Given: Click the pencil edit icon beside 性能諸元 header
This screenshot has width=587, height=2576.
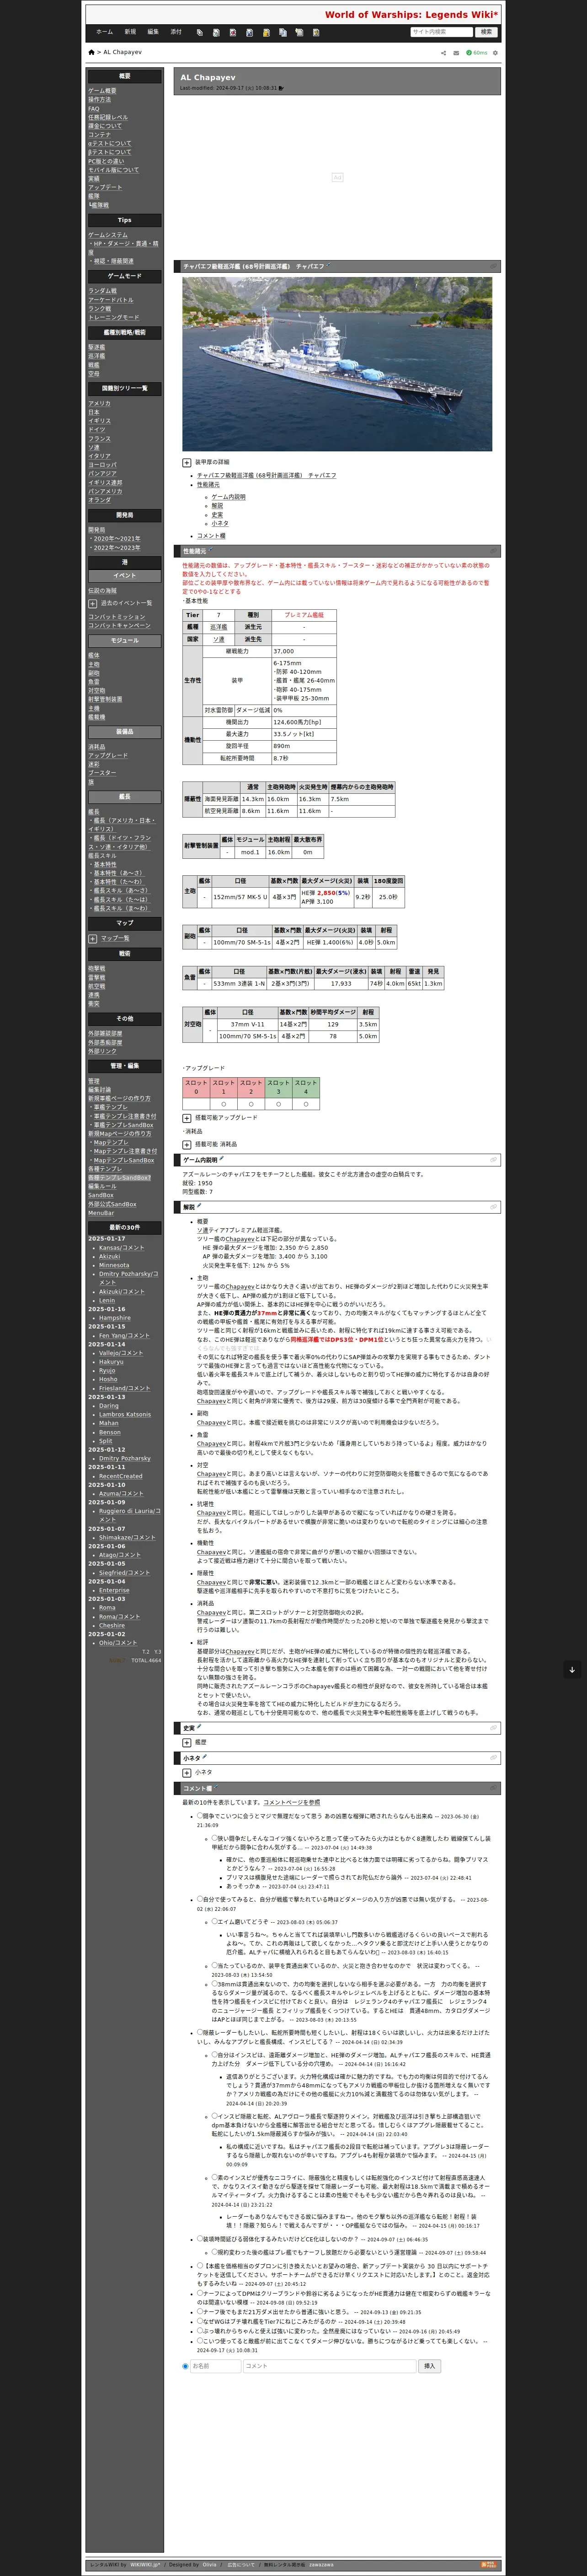Looking at the screenshot, I should pyautogui.click(x=212, y=550).
